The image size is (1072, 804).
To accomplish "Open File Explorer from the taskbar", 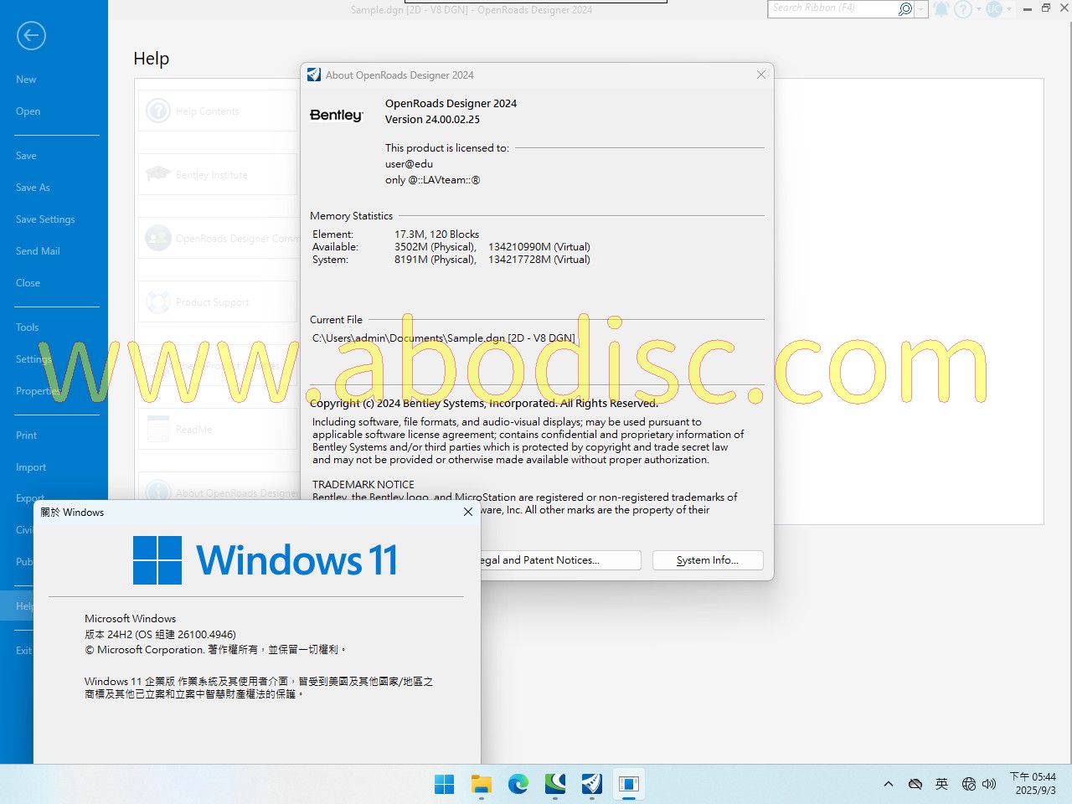I will (481, 784).
